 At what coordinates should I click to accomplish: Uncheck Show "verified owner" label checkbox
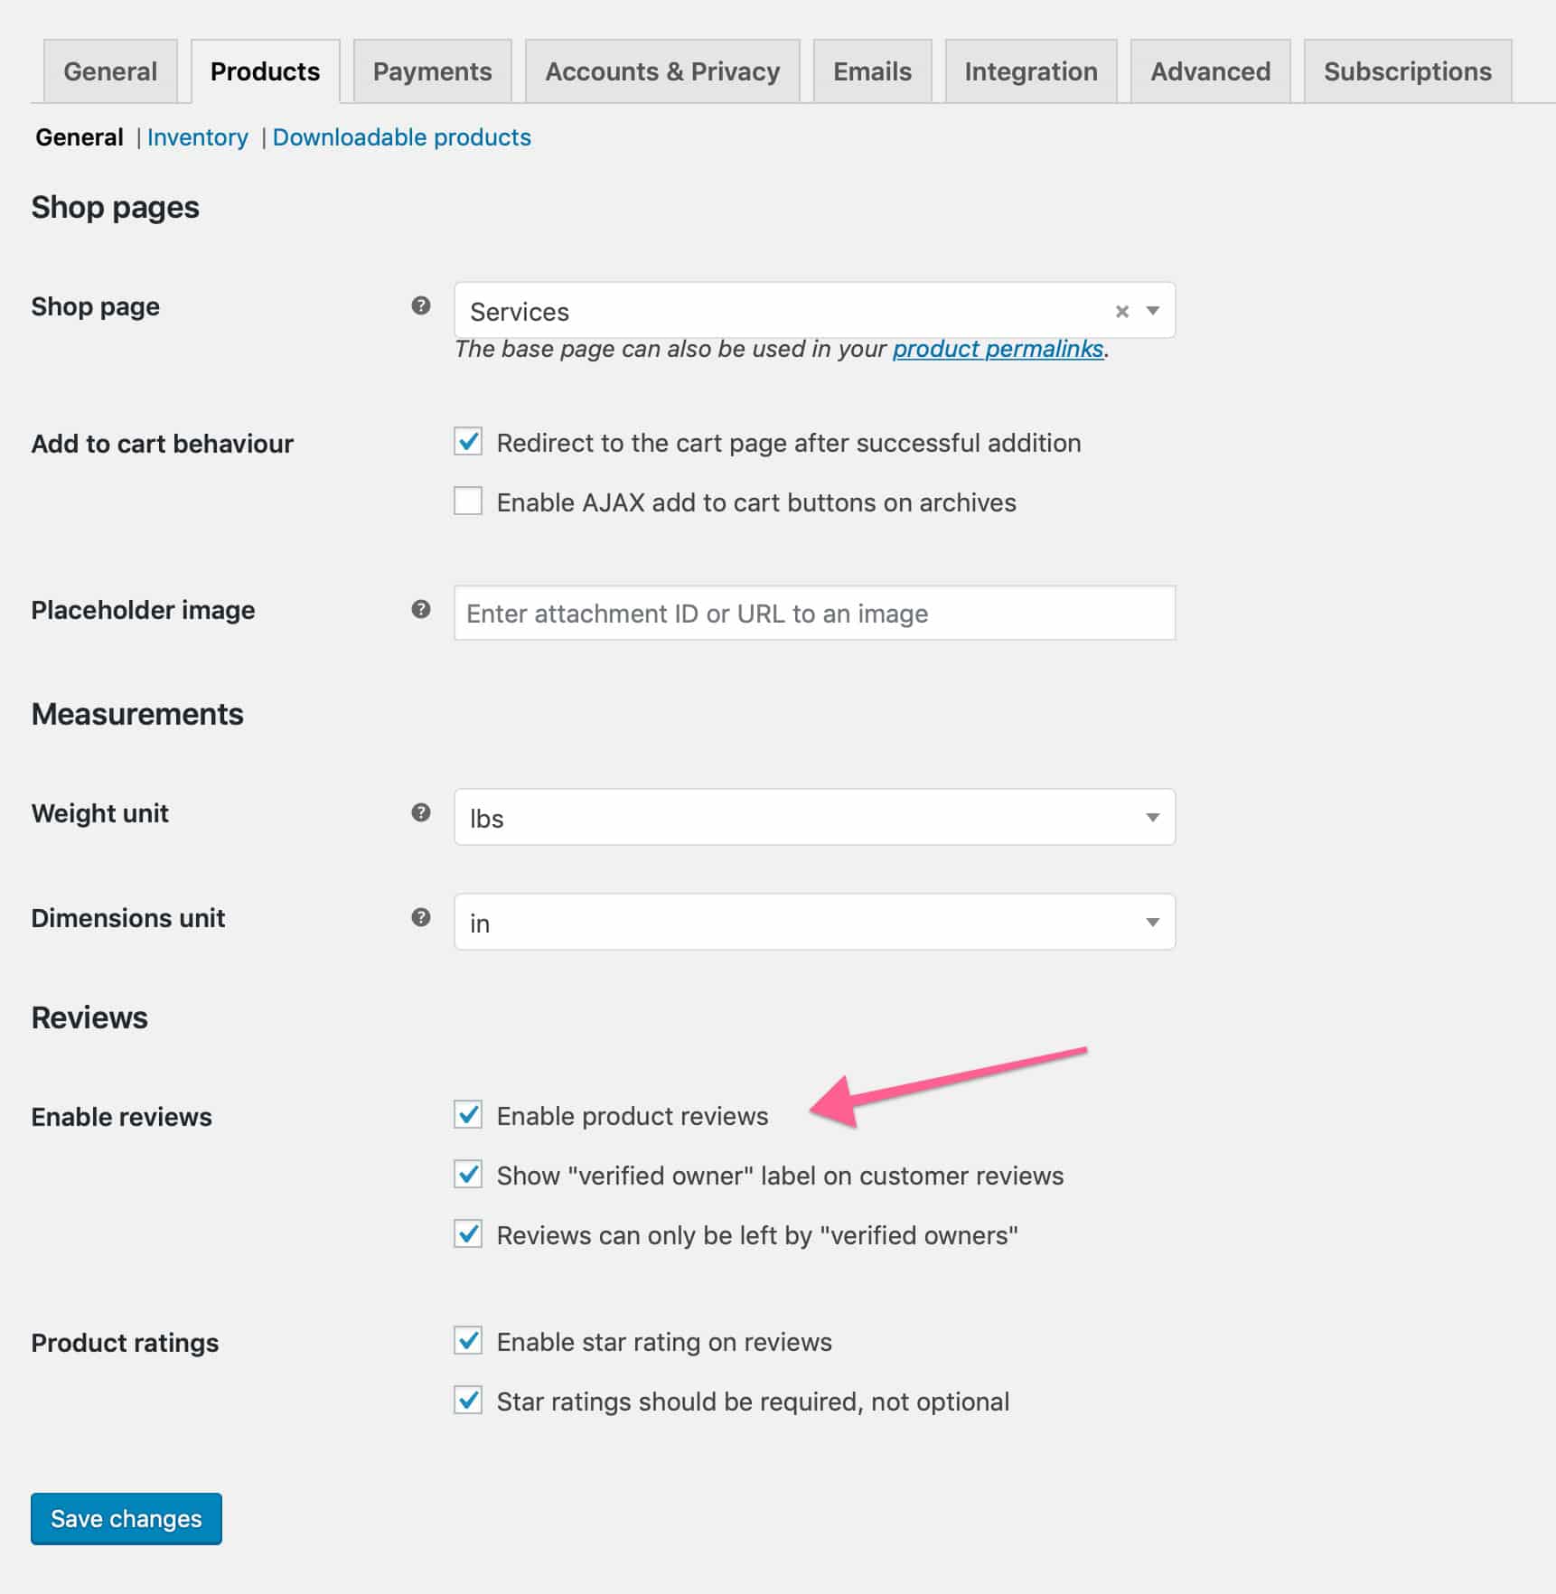pos(468,1175)
